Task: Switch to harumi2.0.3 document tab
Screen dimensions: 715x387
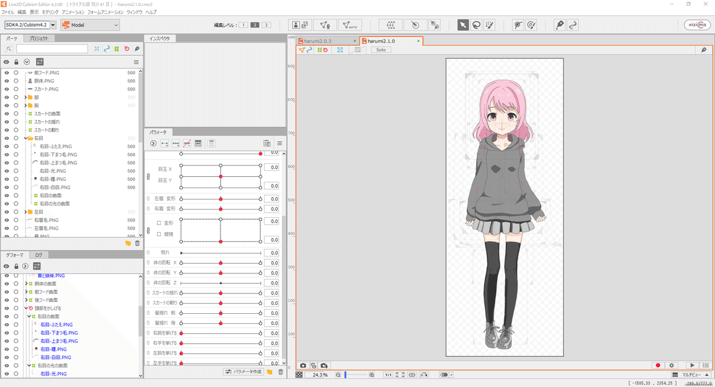Action: pos(327,41)
